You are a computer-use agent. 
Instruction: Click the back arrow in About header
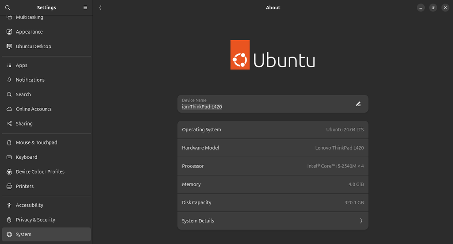pos(100,8)
